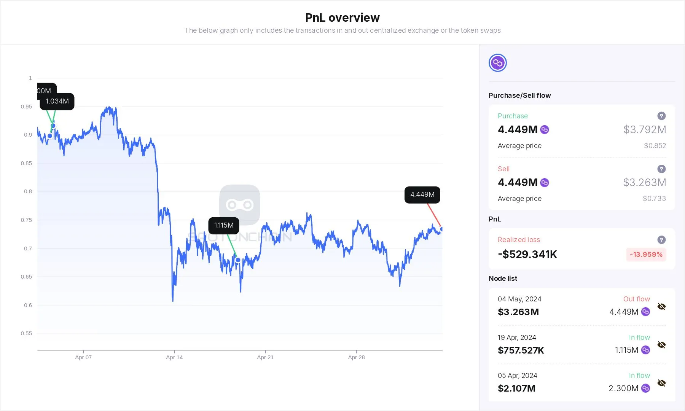685x411 pixels.
Task: Select the $3.263M out flow node entry
Action: click(518, 312)
